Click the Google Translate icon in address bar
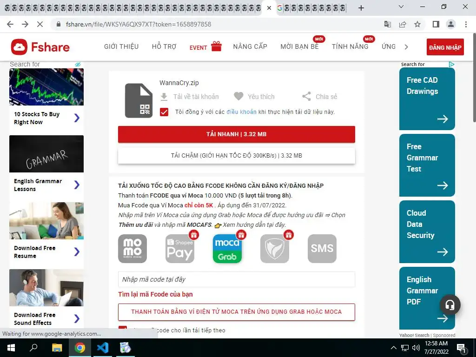 pos(388,24)
